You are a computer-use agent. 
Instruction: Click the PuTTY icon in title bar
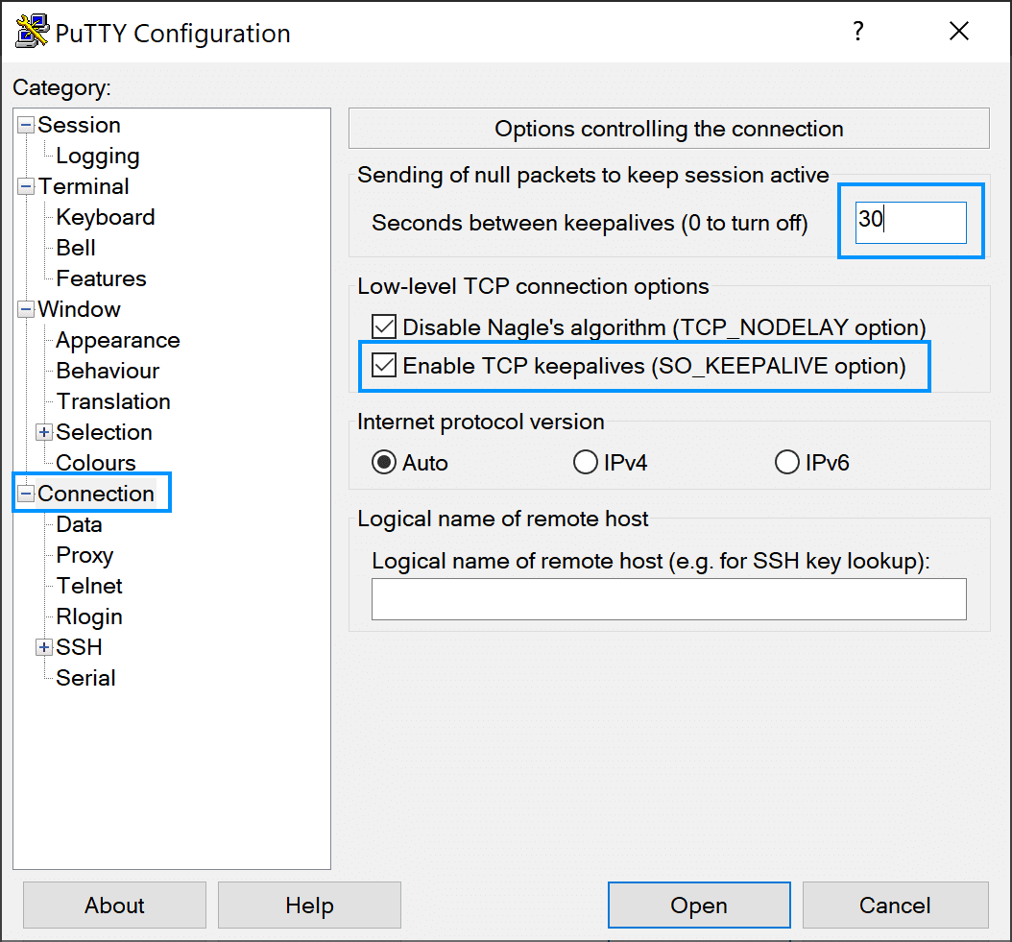33,32
